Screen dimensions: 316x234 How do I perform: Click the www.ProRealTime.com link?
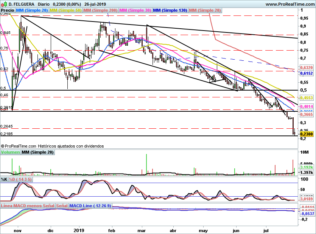pyautogui.click(x=290, y=4)
